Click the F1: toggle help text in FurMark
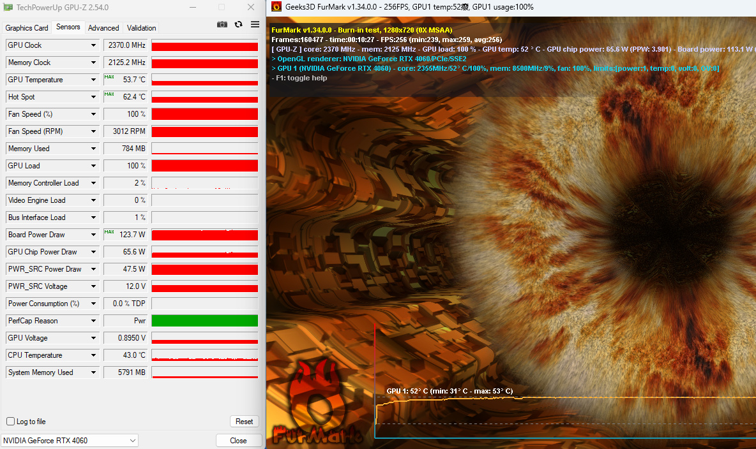The image size is (756, 449). pyautogui.click(x=299, y=78)
